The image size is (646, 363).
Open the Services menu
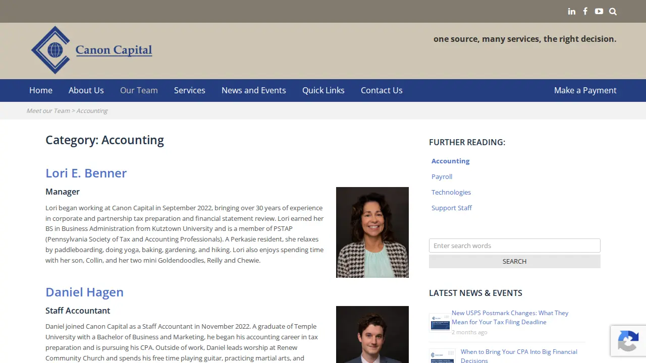[190, 90]
